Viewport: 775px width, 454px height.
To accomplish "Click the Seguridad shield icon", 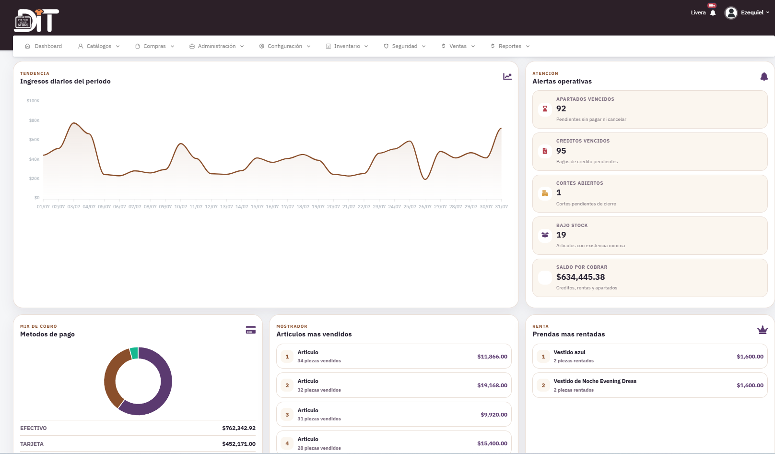I will [x=386, y=47].
